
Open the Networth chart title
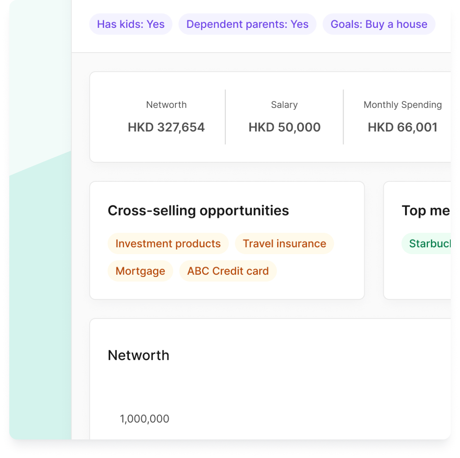coord(139,355)
